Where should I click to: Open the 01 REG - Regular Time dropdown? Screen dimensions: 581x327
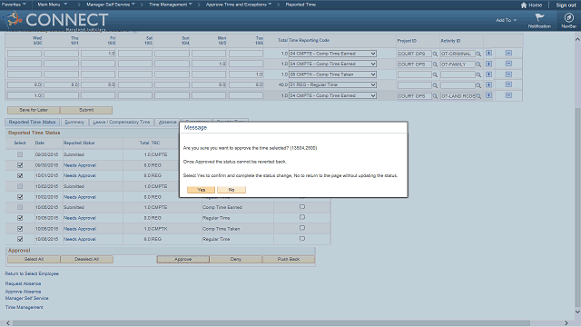point(332,84)
